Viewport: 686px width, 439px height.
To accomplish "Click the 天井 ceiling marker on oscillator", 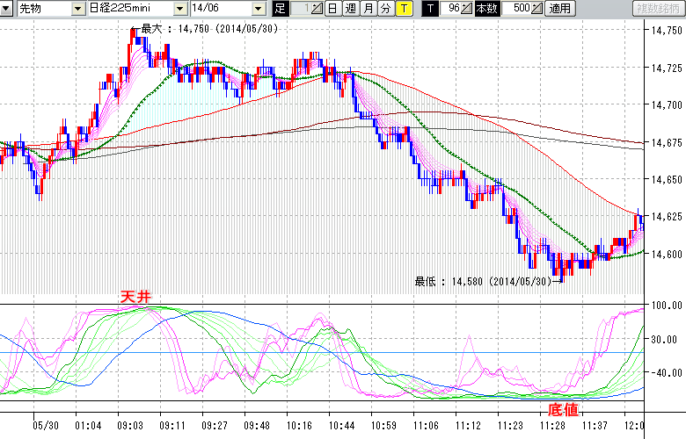I will coord(135,298).
